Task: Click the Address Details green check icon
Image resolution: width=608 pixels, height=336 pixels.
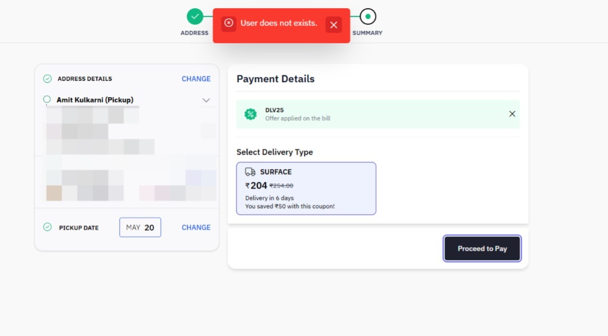Action: pos(47,79)
